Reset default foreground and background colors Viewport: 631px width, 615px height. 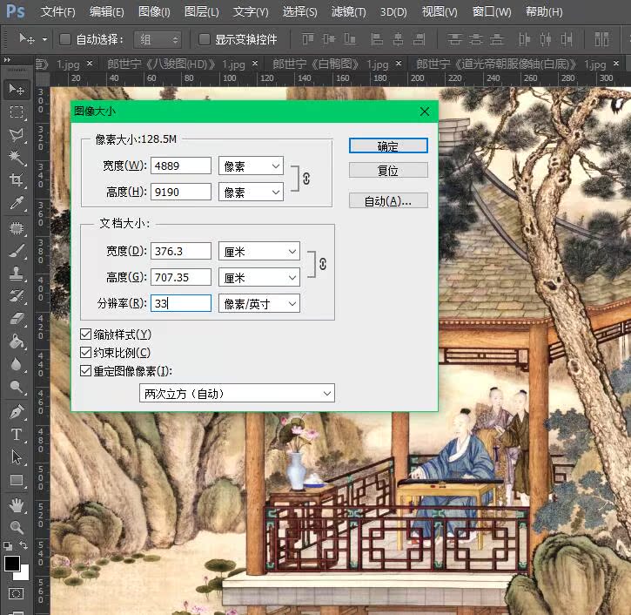click(x=8, y=546)
